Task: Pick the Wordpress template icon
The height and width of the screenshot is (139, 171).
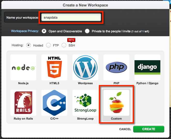Action: pos(85,67)
